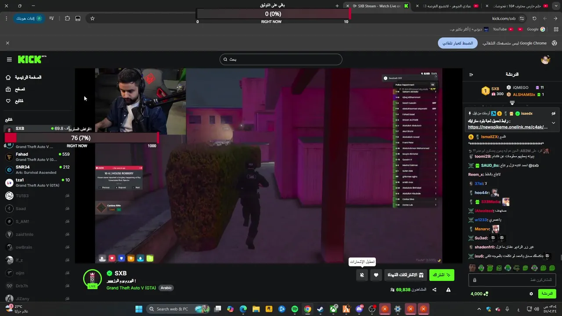Open Steam from the taskbar
This screenshot has height=316, width=562.
pos(321,309)
